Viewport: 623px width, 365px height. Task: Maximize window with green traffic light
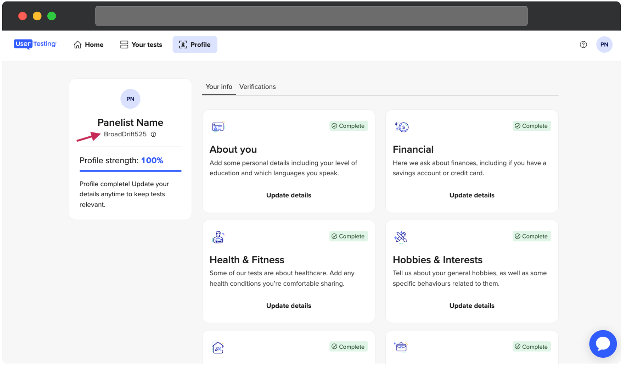click(52, 16)
